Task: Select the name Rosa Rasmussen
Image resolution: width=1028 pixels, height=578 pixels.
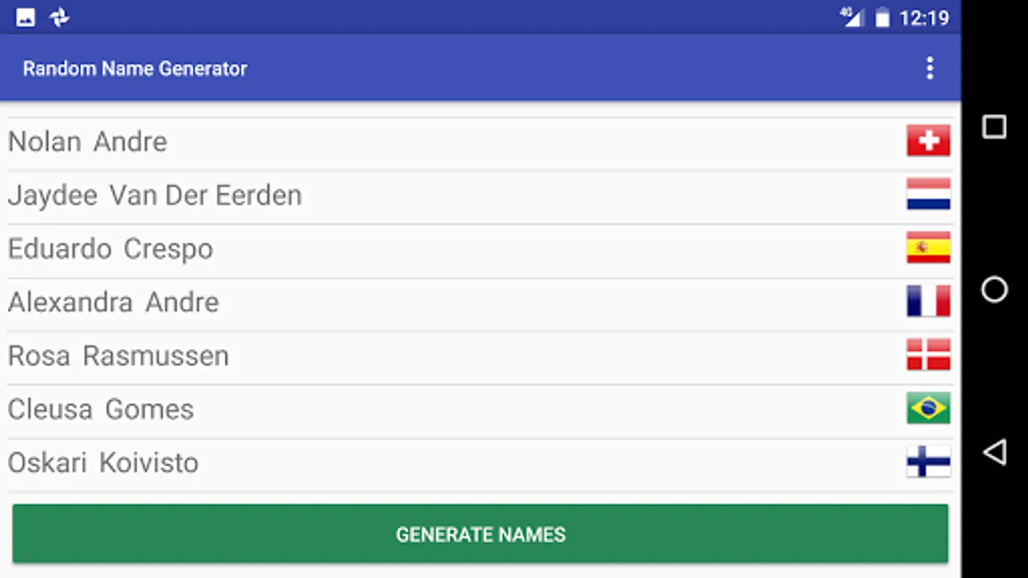Action: pos(118,355)
